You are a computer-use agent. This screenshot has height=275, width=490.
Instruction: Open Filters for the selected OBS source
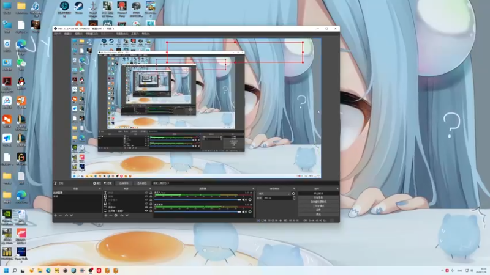(x=108, y=183)
